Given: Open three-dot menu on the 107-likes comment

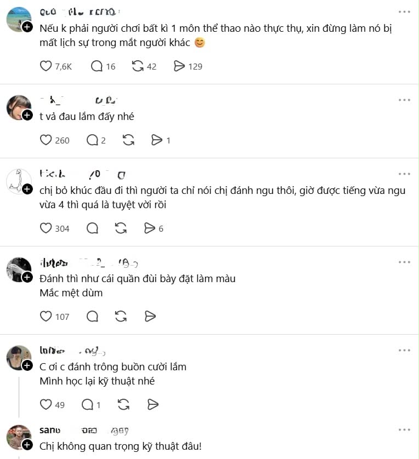Looking at the screenshot, I should coord(404,262).
